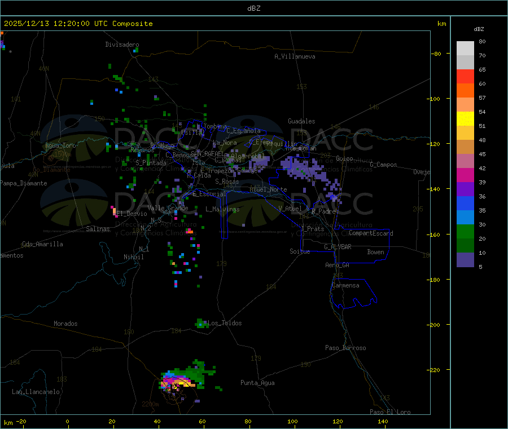Image resolution: width=508 pixels, height=429 pixels.
Task: Select the bright green 30 dBZ legend swatch
Action: [x=465, y=231]
